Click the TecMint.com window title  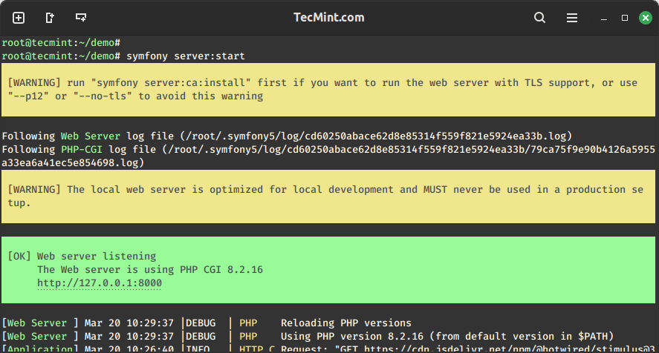pos(328,18)
